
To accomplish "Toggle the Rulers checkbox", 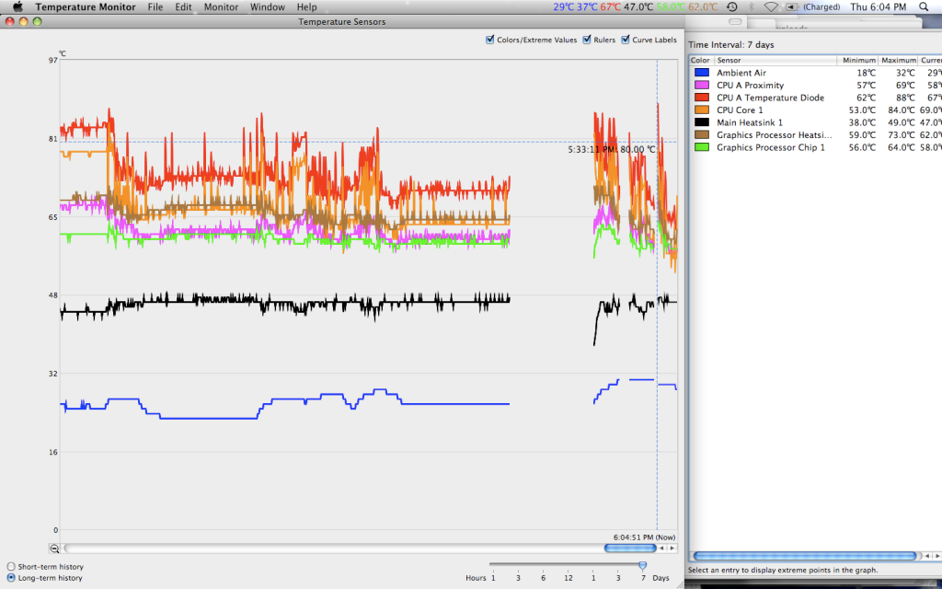I will (586, 40).
